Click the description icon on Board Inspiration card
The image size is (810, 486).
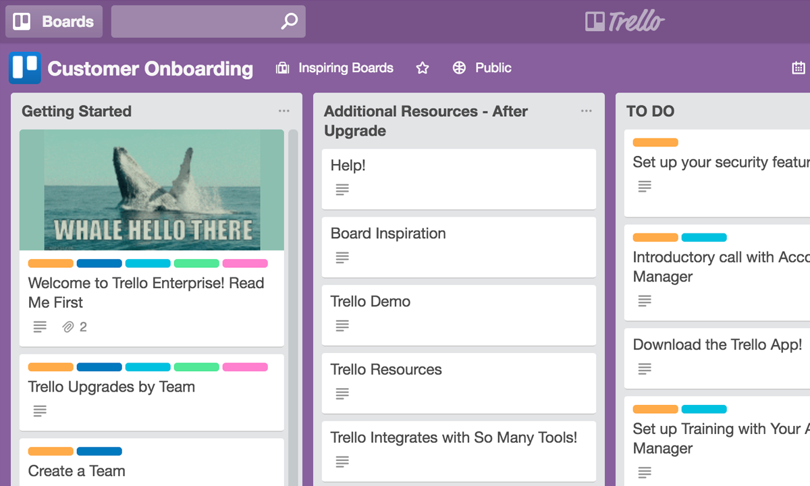342,258
